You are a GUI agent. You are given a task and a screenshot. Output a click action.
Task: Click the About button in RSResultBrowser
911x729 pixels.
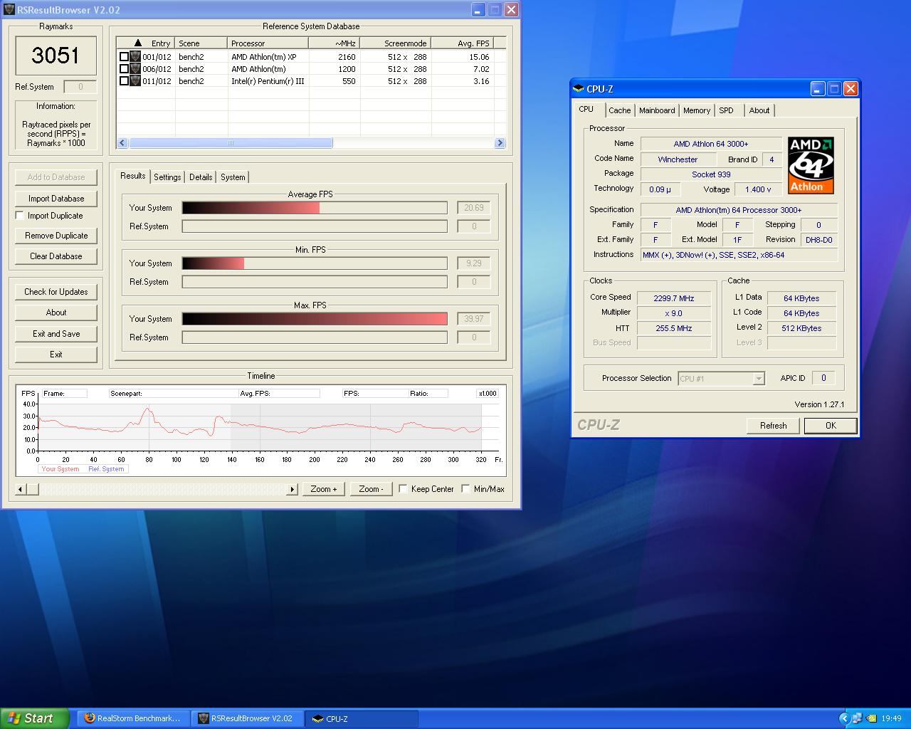[56, 313]
